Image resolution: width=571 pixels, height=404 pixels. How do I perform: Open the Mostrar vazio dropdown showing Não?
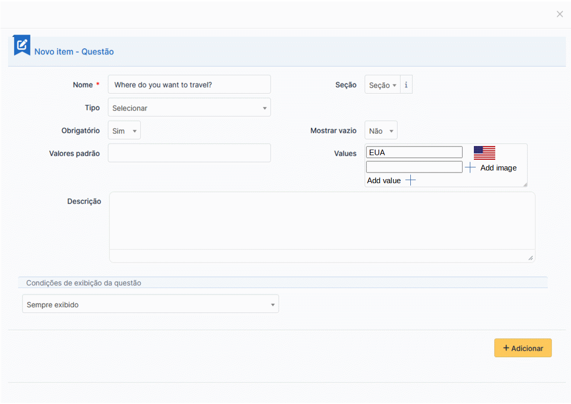click(x=381, y=130)
